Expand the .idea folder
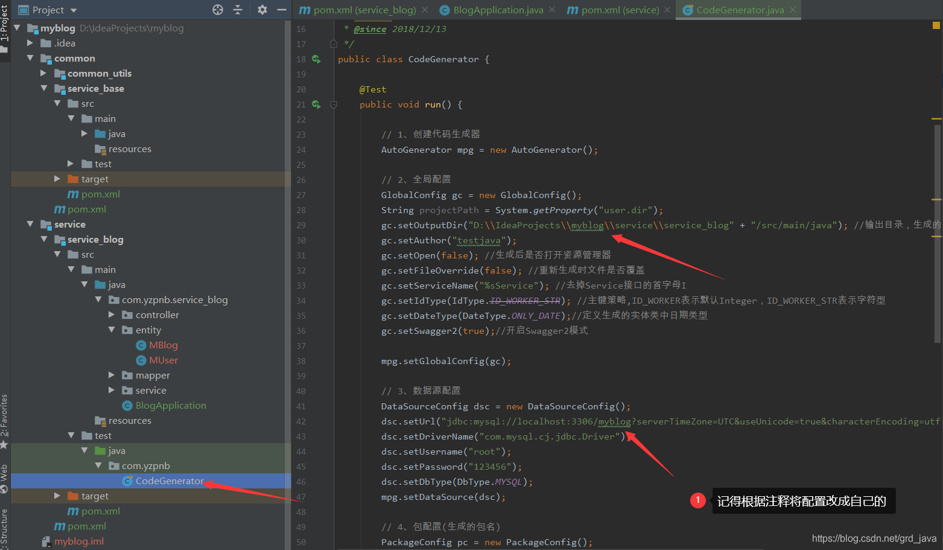This screenshot has width=943, height=550. [30, 43]
